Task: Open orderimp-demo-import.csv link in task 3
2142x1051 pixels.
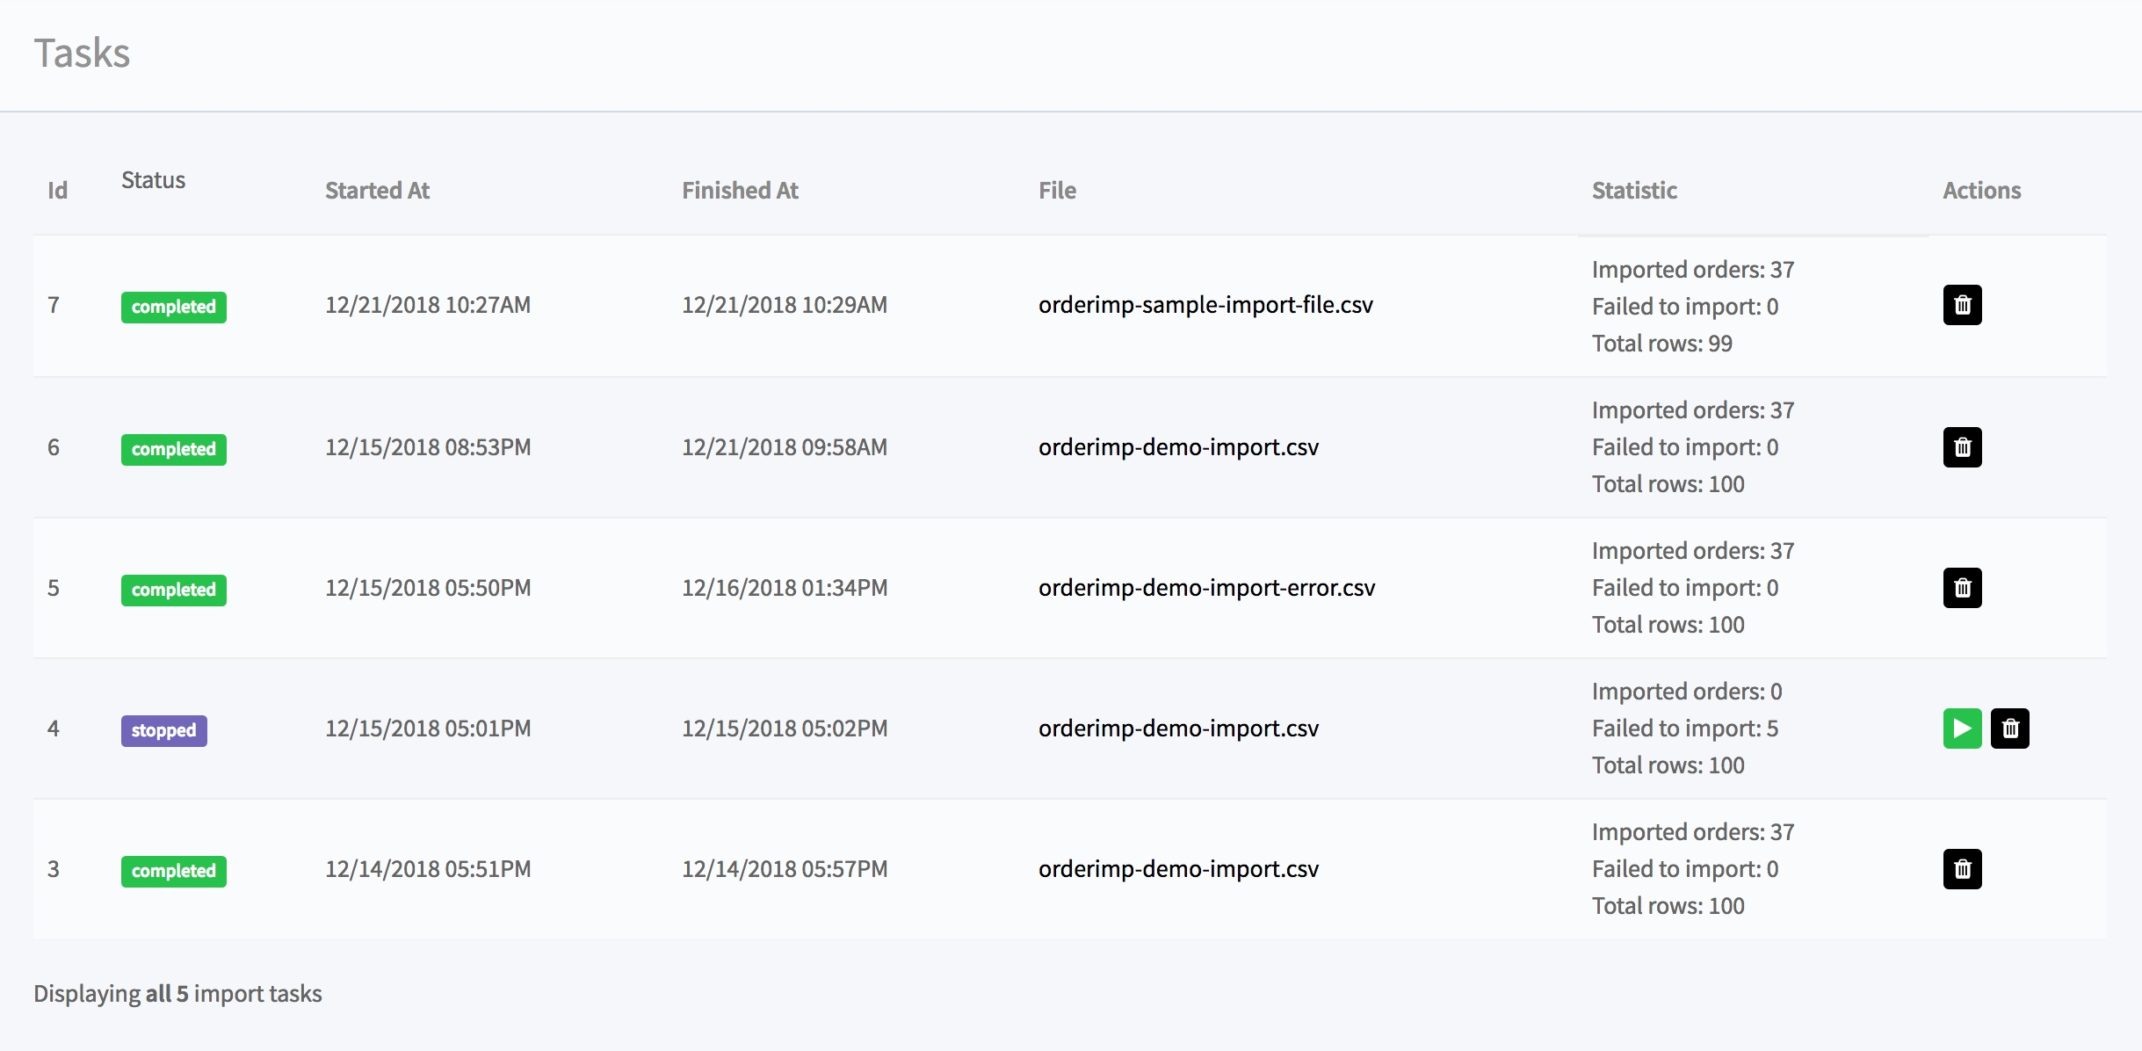Action: tap(1178, 869)
